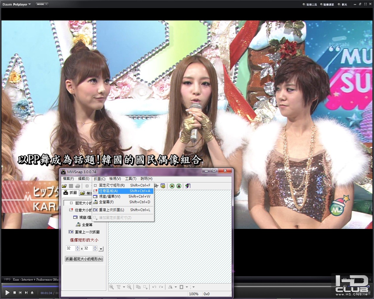This screenshot has width=374, height=299.
Task: Skip to previous track in Potplayer
Action: click(x=20, y=293)
